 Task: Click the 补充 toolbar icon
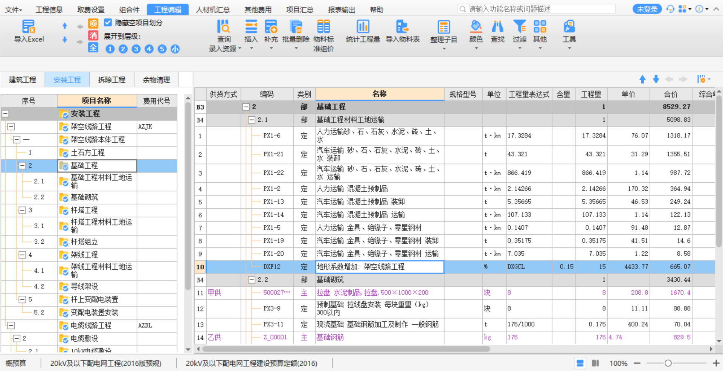coord(271,34)
